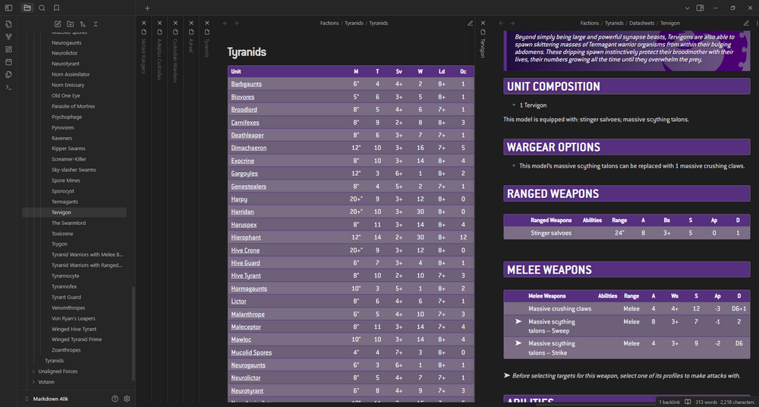
Task: Click the Factions breadcrumb in Tervigon pane
Action: 589,23
